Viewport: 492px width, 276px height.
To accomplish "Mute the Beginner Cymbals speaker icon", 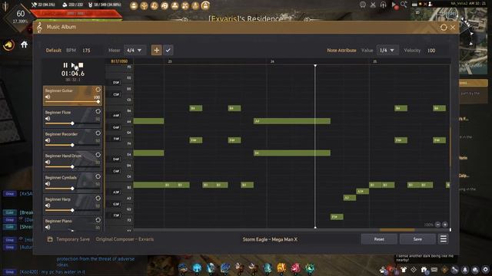I will (48, 184).
